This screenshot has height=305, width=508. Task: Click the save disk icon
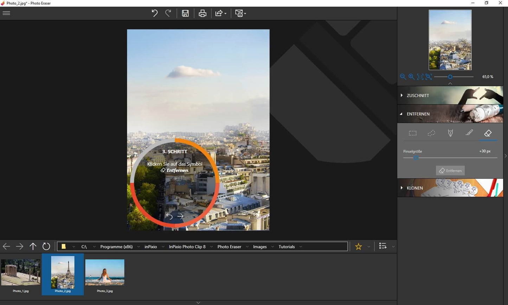click(185, 13)
